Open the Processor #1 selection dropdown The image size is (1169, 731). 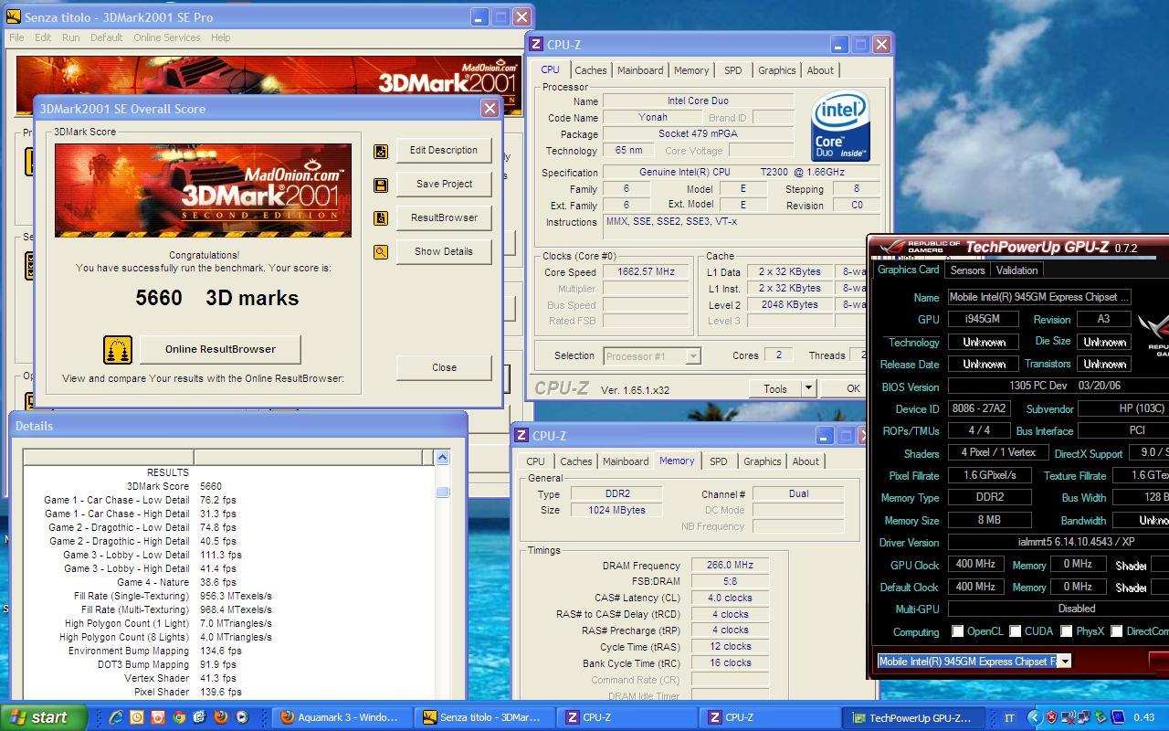(692, 356)
